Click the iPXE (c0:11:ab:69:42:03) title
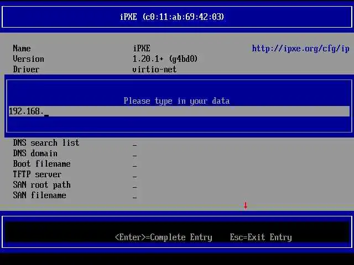 [172, 17]
